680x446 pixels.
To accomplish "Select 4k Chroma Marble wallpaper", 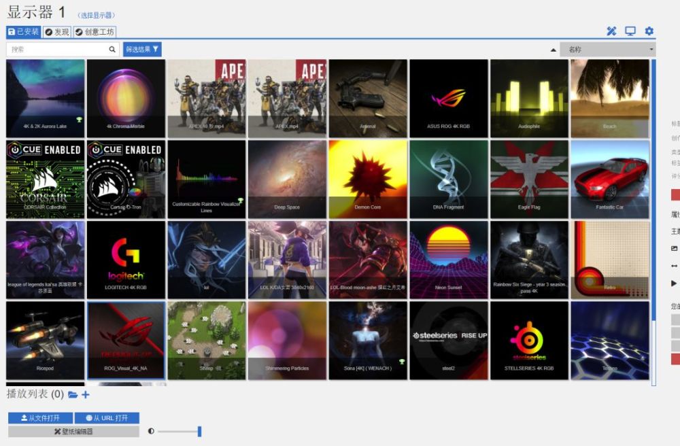I will click(x=126, y=99).
